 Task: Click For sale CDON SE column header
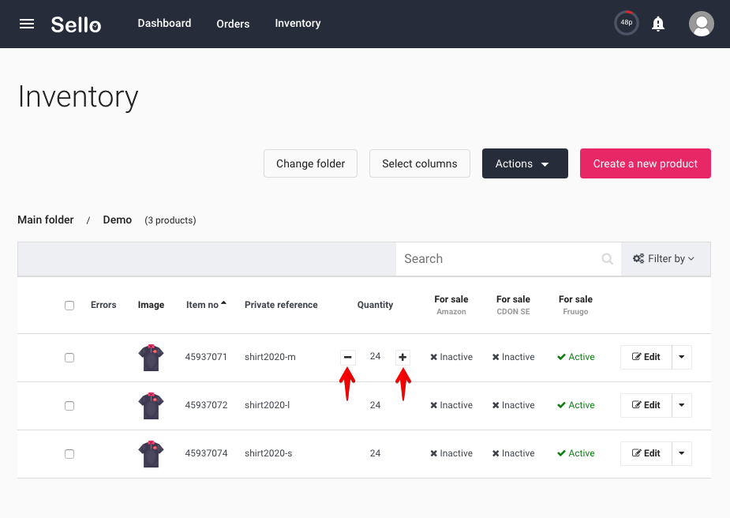(x=513, y=305)
